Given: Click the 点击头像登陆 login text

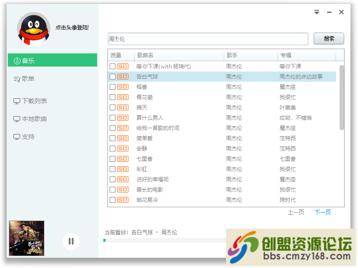Looking at the screenshot, I should pyautogui.click(x=72, y=28).
